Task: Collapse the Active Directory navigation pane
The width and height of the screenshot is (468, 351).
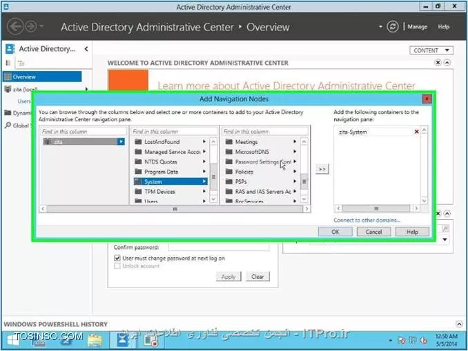Action: coord(86,48)
